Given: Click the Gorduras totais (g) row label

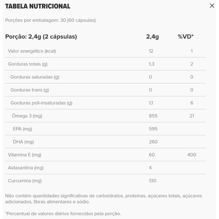Looking at the screenshot, I should [x=28, y=64].
